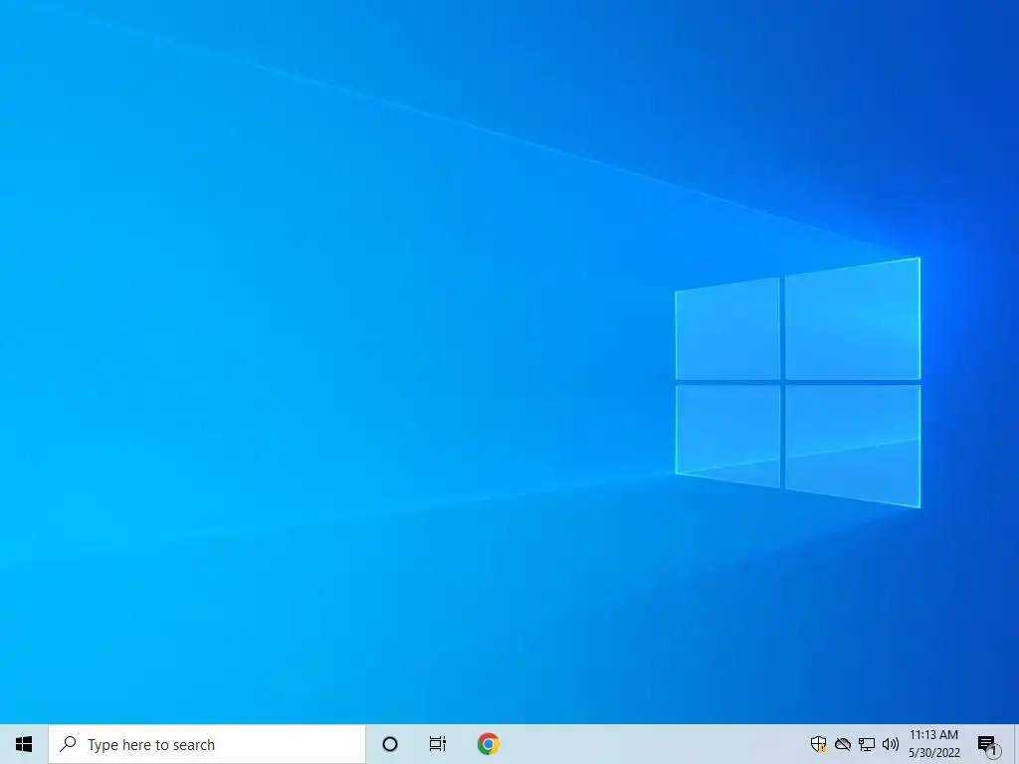Open Cortana from the taskbar
This screenshot has height=764, width=1019.
(390, 744)
